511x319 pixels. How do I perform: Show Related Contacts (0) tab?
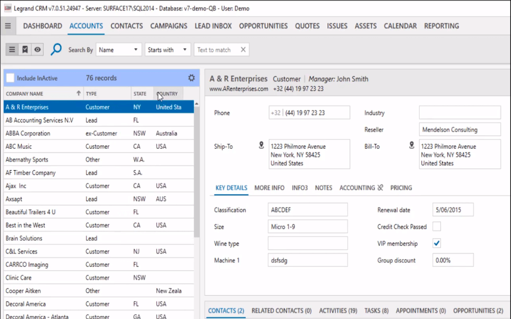point(282,310)
